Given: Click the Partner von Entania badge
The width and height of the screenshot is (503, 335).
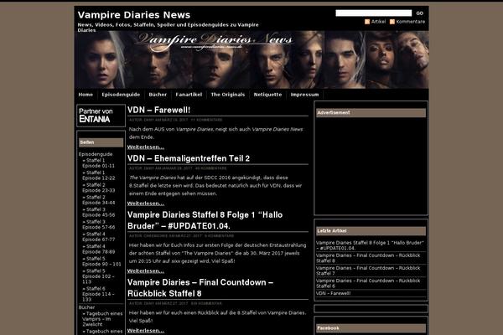Looking at the screenshot, I should coord(101,116).
